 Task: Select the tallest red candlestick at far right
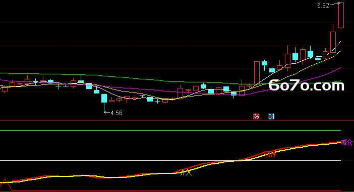[x=341, y=15]
